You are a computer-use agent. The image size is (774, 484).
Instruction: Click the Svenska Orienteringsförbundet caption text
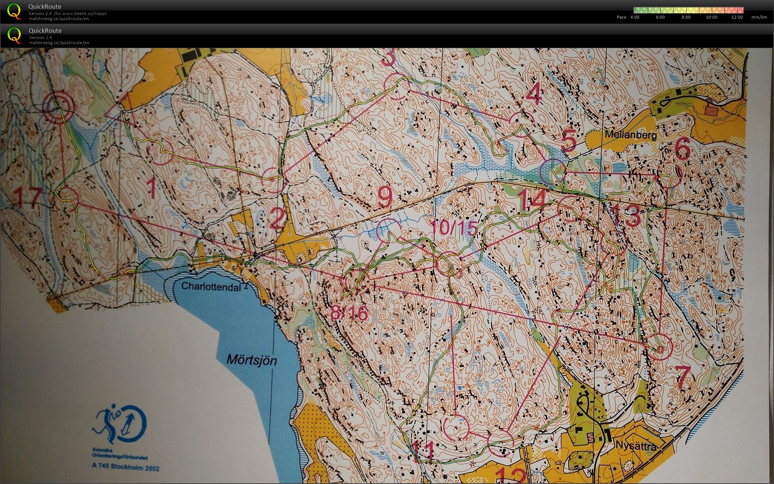tap(120, 455)
